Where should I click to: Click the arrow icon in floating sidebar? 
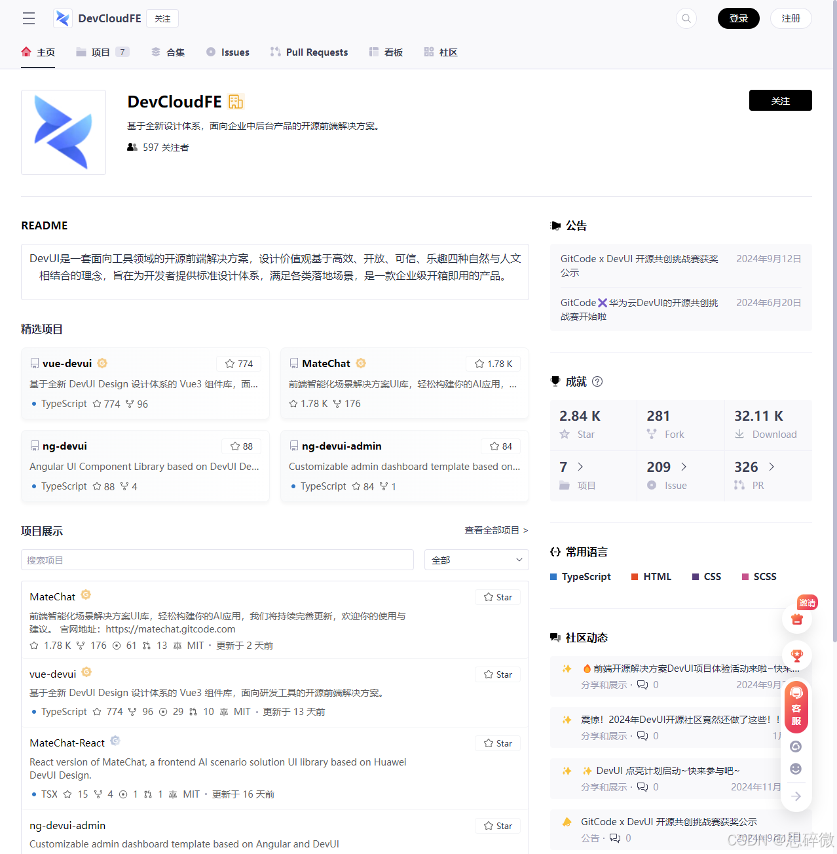point(796,796)
